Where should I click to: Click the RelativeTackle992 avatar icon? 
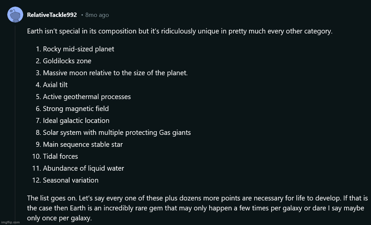[x=15, y=15]
